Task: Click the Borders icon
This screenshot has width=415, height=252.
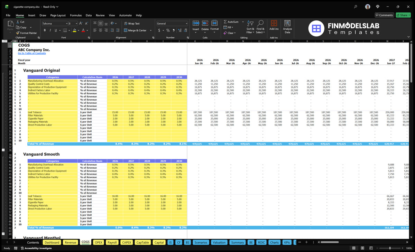Action: pyautogui.click(x=65, y=30)
